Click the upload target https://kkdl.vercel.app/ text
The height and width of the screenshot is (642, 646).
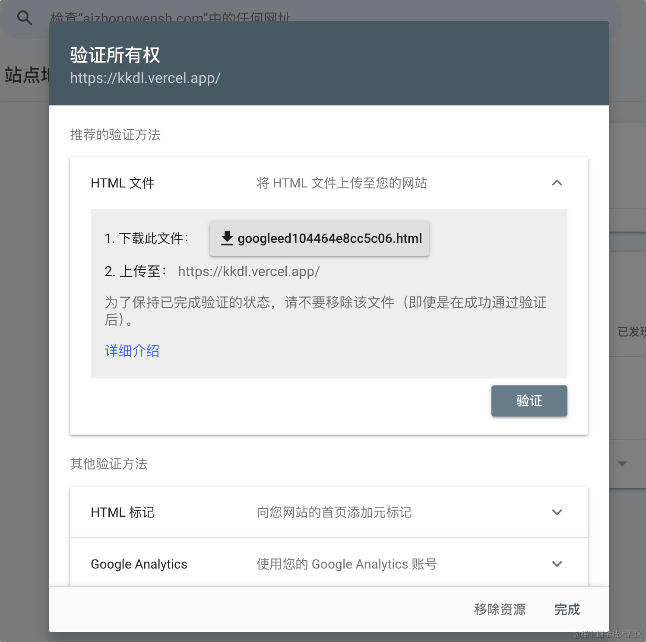pos(249,271)
